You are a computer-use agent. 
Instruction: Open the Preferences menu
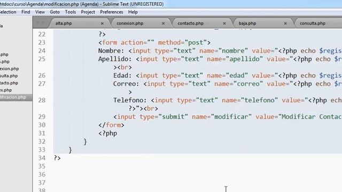(112, 12)
